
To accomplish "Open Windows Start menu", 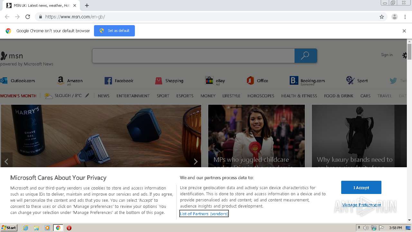I will pyautogui.click(x=9, y=228).
